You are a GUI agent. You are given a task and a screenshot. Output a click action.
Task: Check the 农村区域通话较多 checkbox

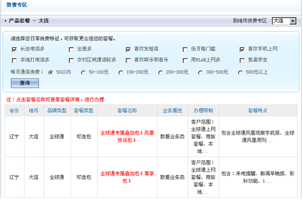71,61
